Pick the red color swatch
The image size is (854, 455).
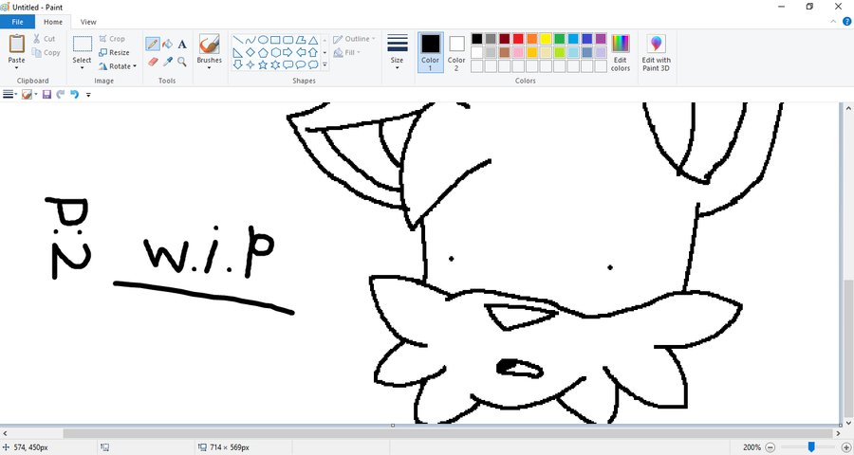[x=518, y=39]
